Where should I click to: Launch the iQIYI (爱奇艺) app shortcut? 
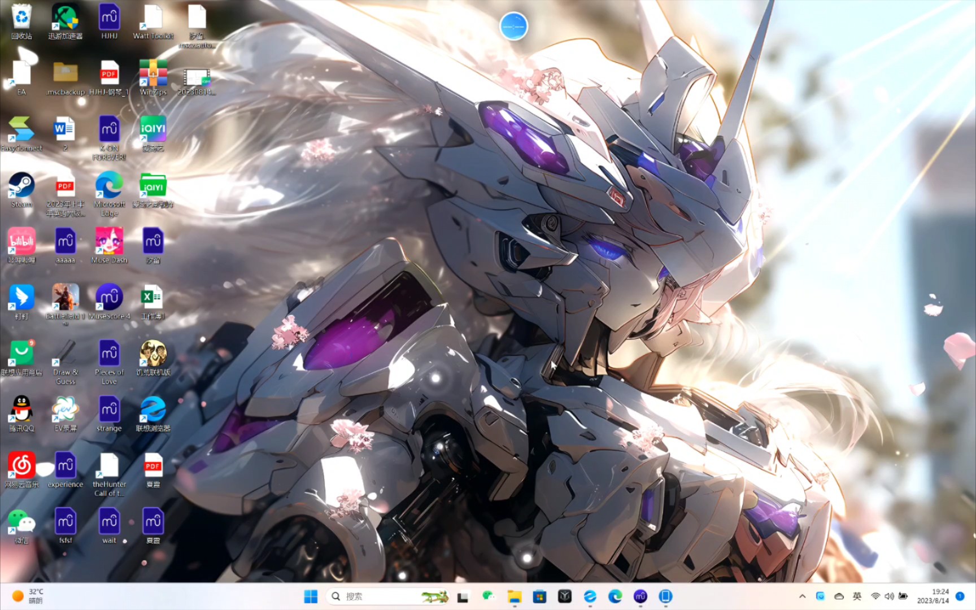(x=153, y=134)
